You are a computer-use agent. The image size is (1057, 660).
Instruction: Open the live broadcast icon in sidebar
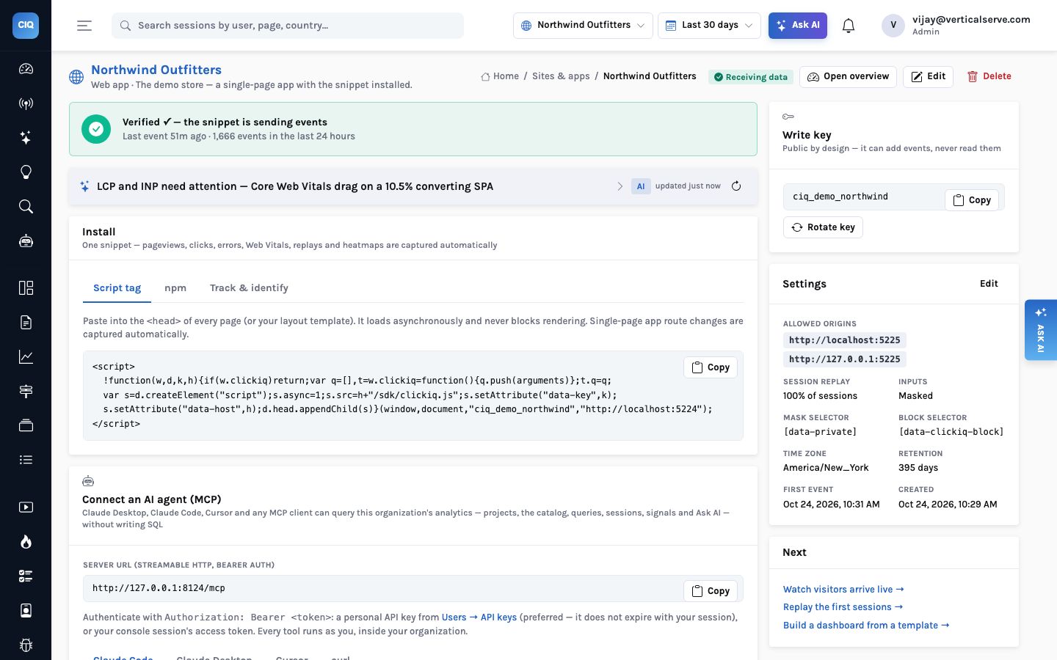point(26,103)
